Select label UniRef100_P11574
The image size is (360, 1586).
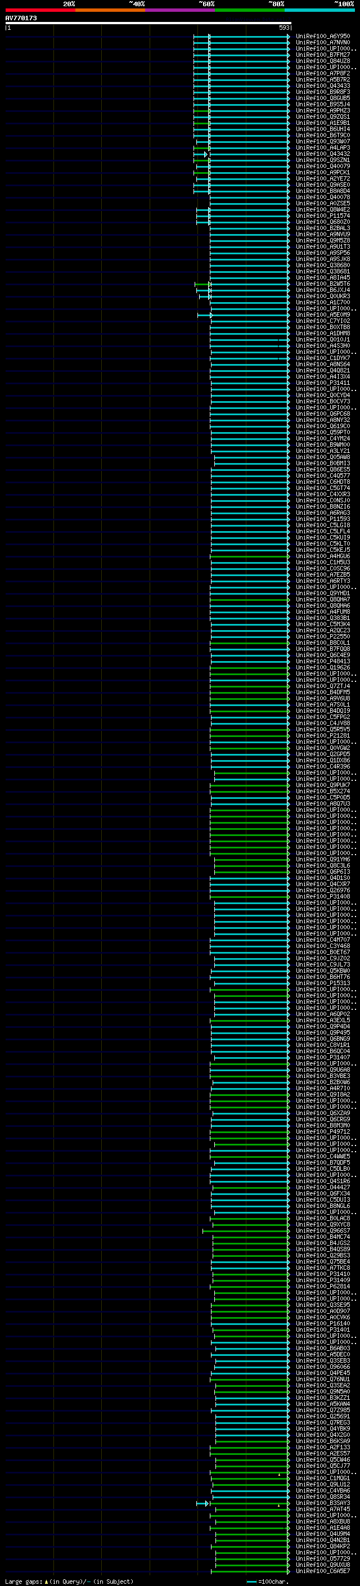(323, 216)
